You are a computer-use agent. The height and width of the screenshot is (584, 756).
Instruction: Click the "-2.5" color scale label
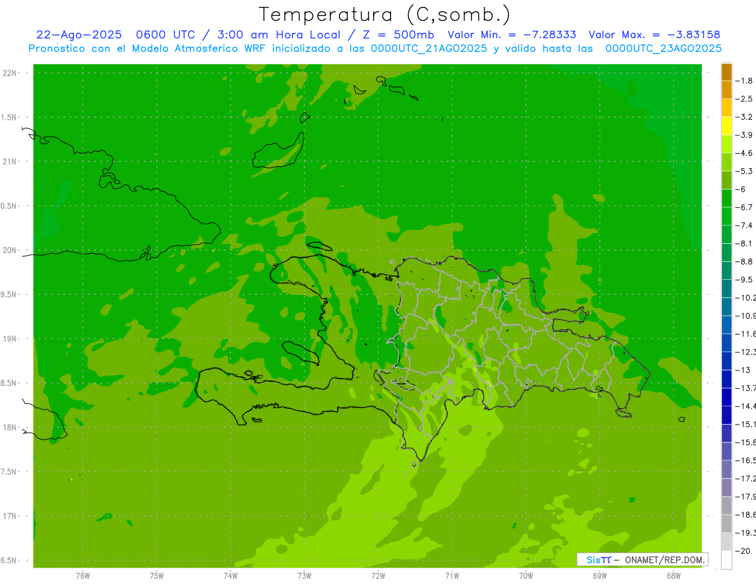click(744, 99)
